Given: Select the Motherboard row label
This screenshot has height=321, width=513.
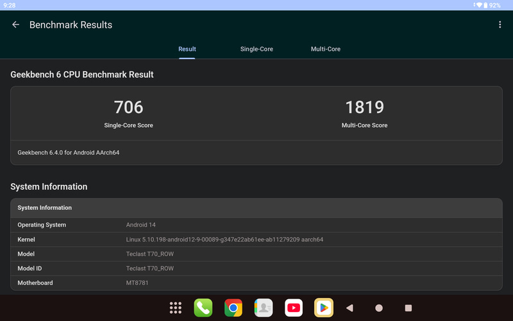Looking at the screenshot, I should coord(35,282).
